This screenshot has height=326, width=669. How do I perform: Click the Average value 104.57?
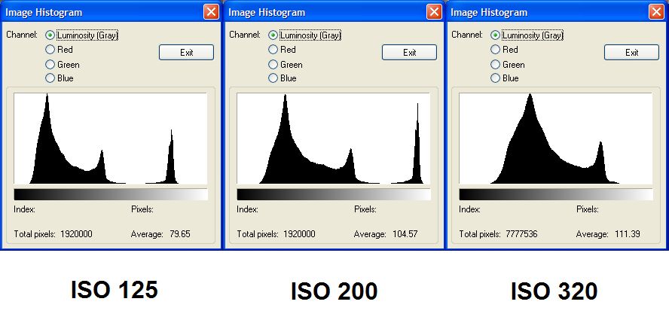tap(405, 234)
